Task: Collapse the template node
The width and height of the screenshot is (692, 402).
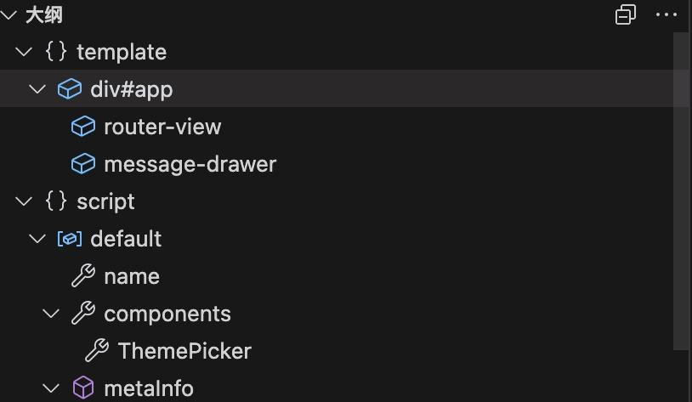Action: pos(24,52)
